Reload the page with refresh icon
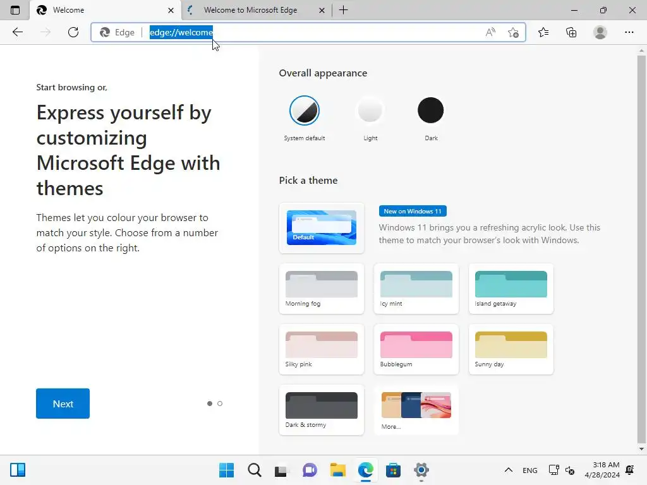This screenshot has width=647, height=485. pyautogui.click(x=73, y=32)
